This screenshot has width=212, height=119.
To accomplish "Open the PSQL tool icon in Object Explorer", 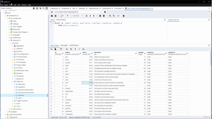I will (47, 8).
